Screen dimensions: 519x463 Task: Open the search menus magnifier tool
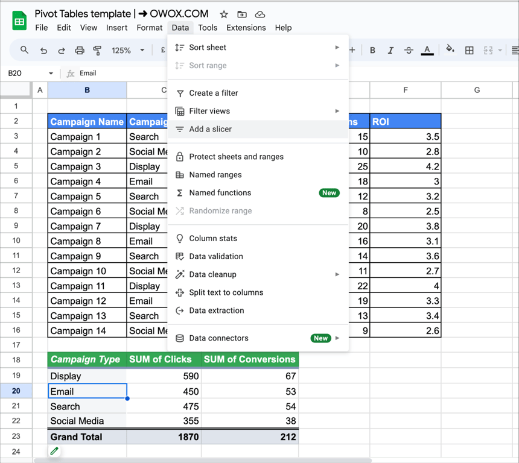24,50
